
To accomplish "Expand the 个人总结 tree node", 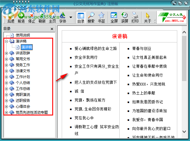I will click(x=6, y=83).
